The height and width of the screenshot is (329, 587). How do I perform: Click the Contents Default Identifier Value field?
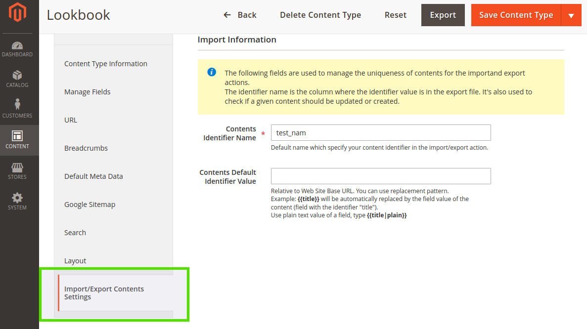pos(381,176)
